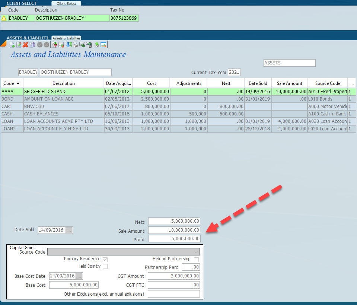The image size is (357, 305).
Task: Switch to the Client Select tab
Action: (66, 3)
